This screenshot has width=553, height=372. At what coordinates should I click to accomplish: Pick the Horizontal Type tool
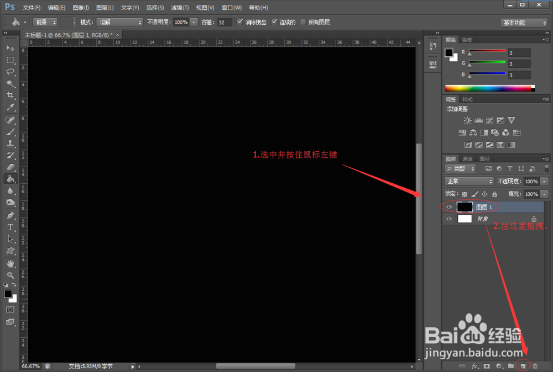coord(11,227)
